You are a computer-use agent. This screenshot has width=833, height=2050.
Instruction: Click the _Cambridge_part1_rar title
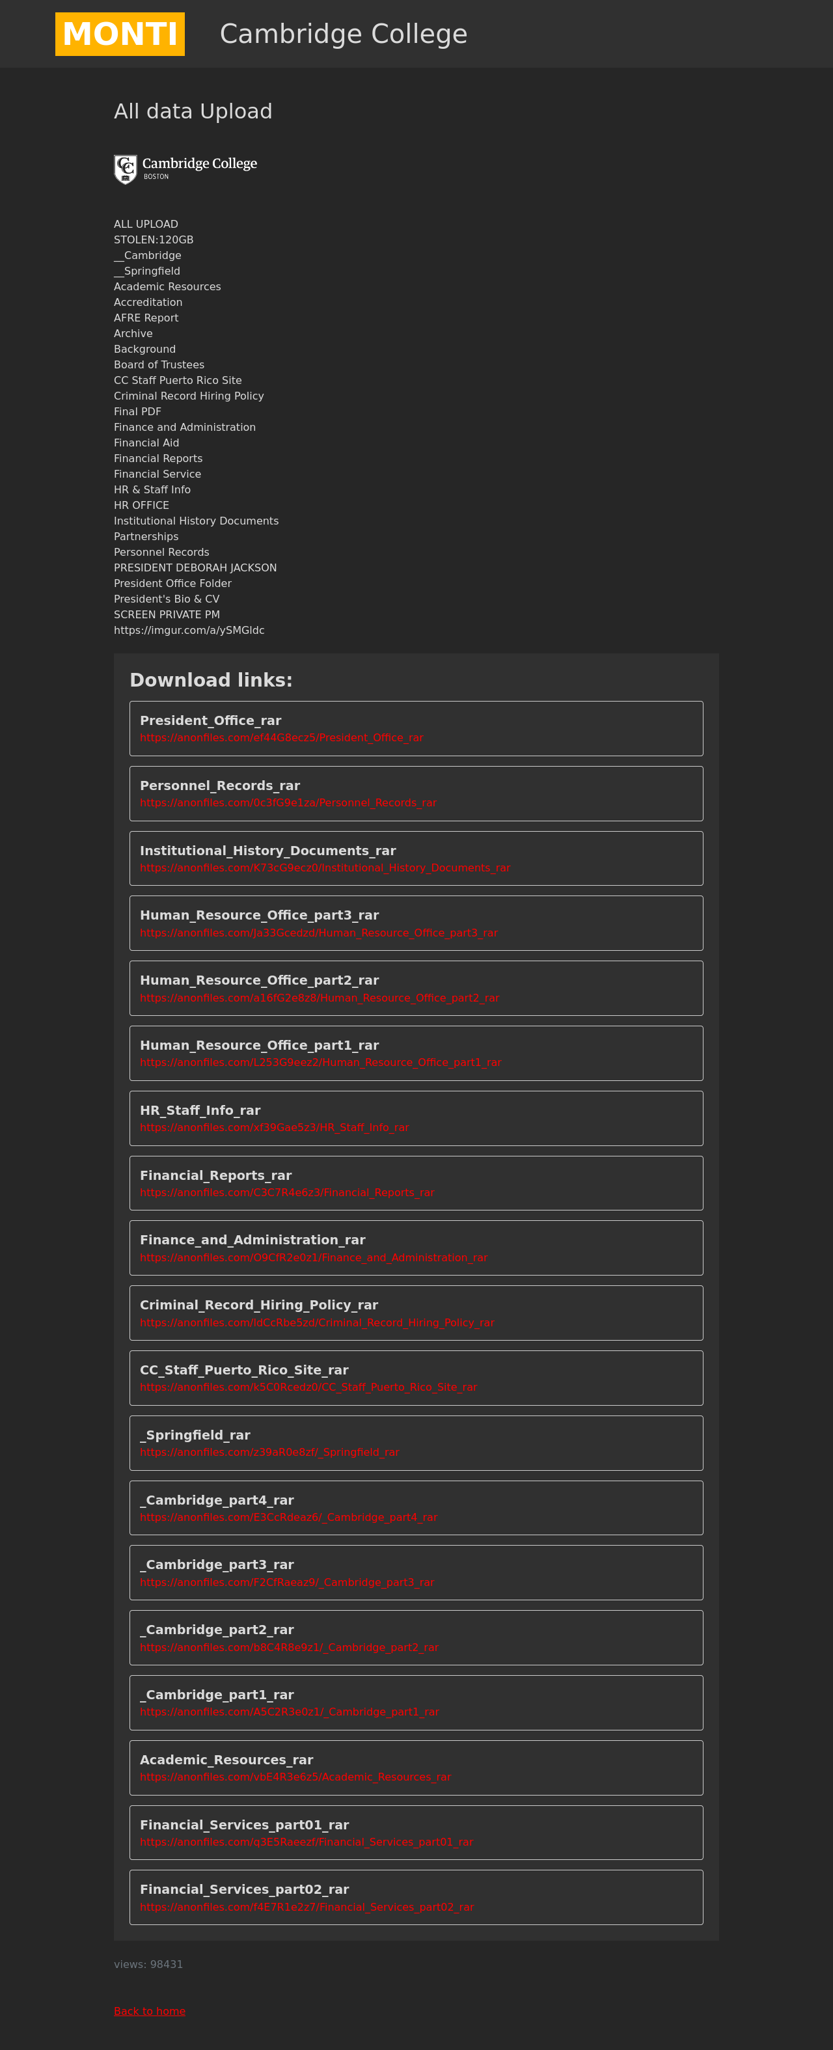pyautogui.click(x=217, y=1694)
